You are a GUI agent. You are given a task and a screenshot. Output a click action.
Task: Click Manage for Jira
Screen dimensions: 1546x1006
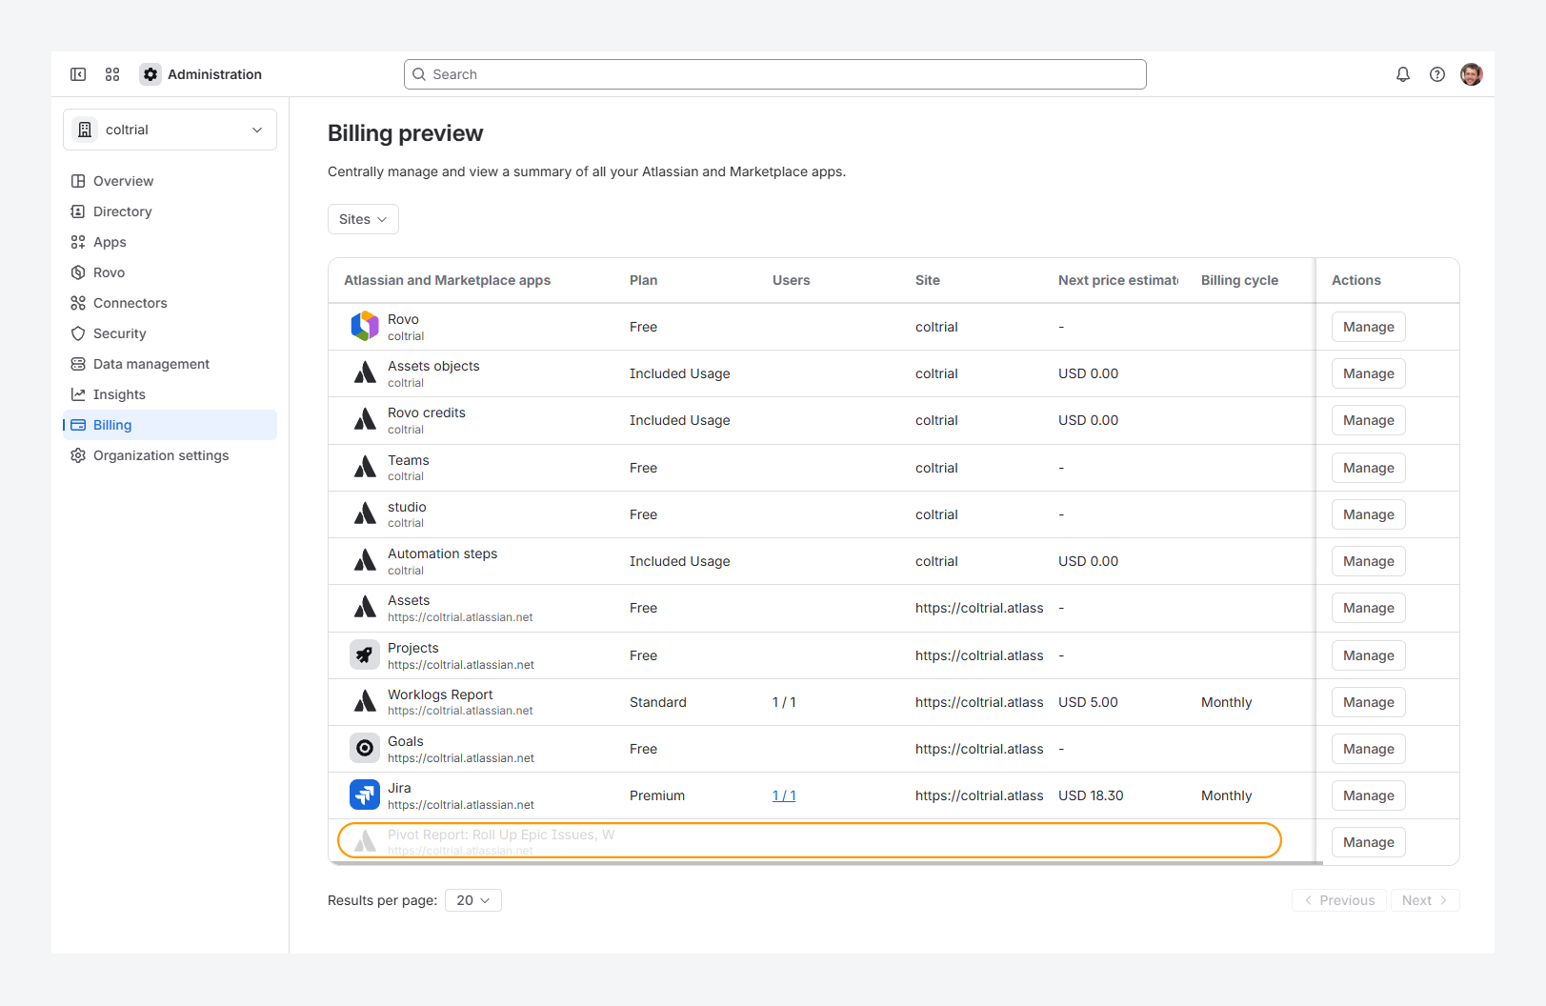pos(1368,795)
